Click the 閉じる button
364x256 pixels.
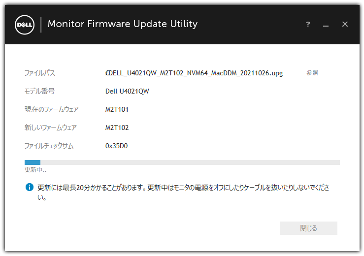coord(308,228)
